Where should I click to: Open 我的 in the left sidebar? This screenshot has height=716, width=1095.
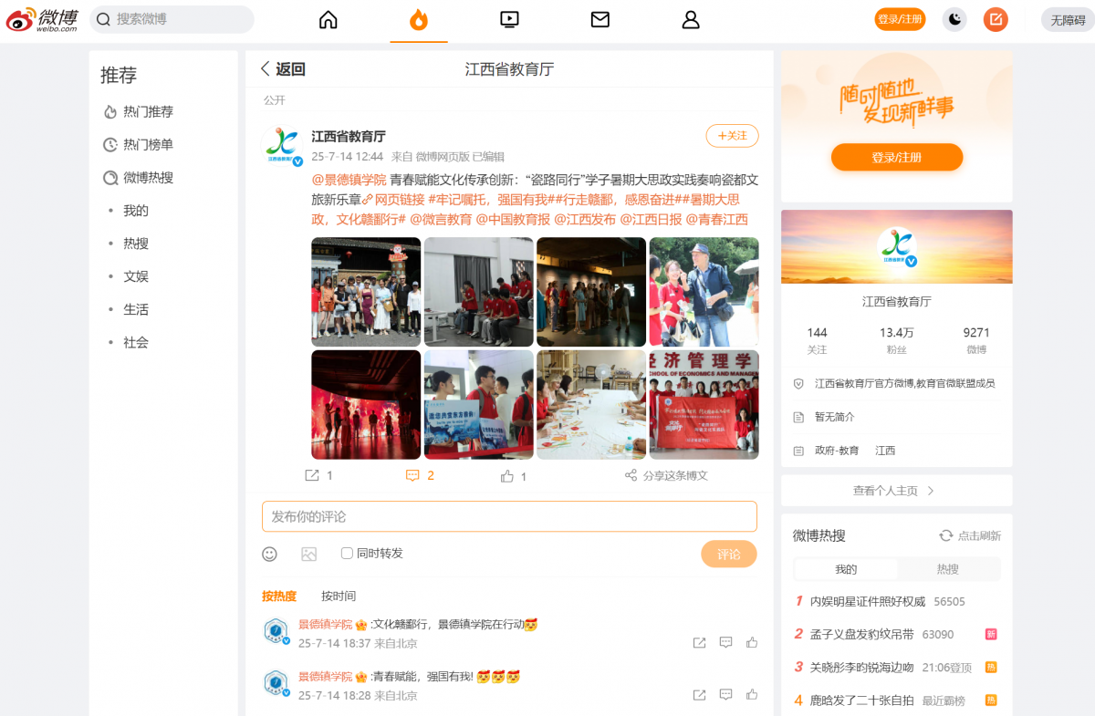click(x=136, y=211)
